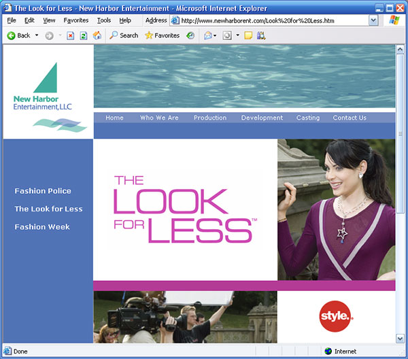The image size is (408, 359).
Task: Click the Research toolbar icon
Action: (x=261, y=35)
